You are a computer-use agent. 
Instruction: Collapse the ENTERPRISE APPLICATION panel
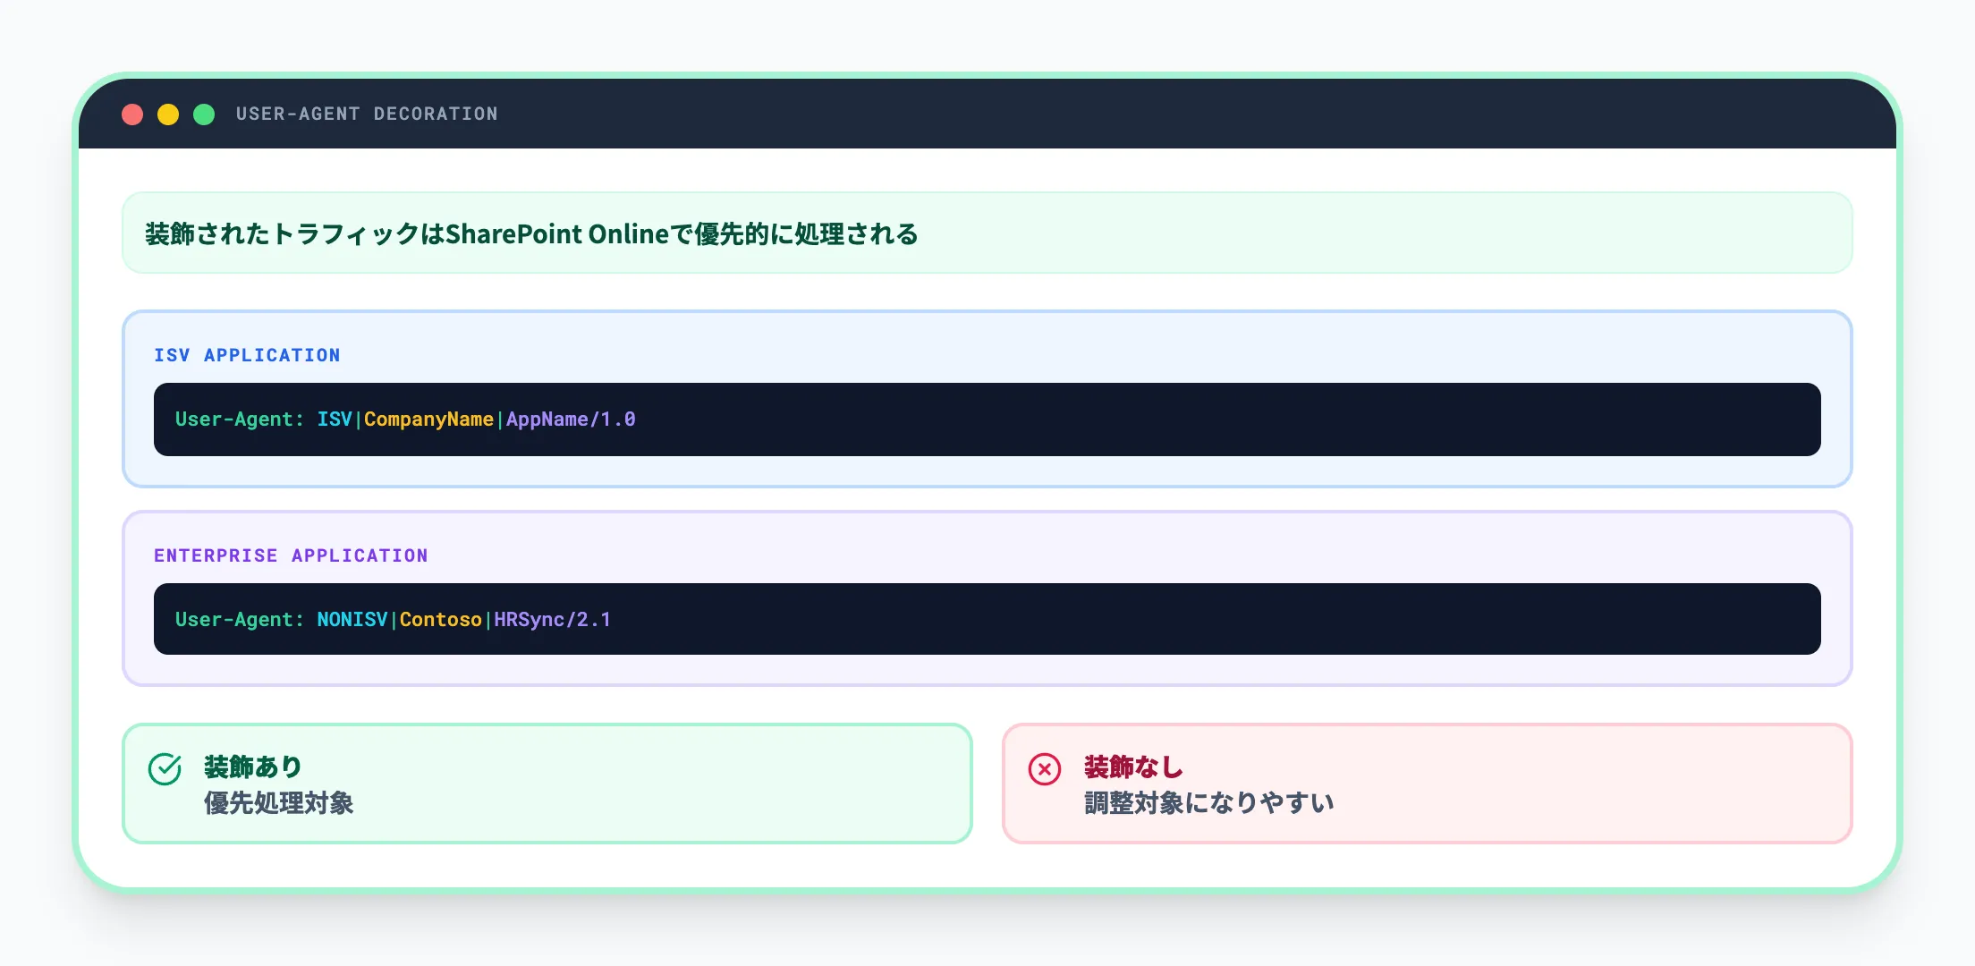(987, 598)
